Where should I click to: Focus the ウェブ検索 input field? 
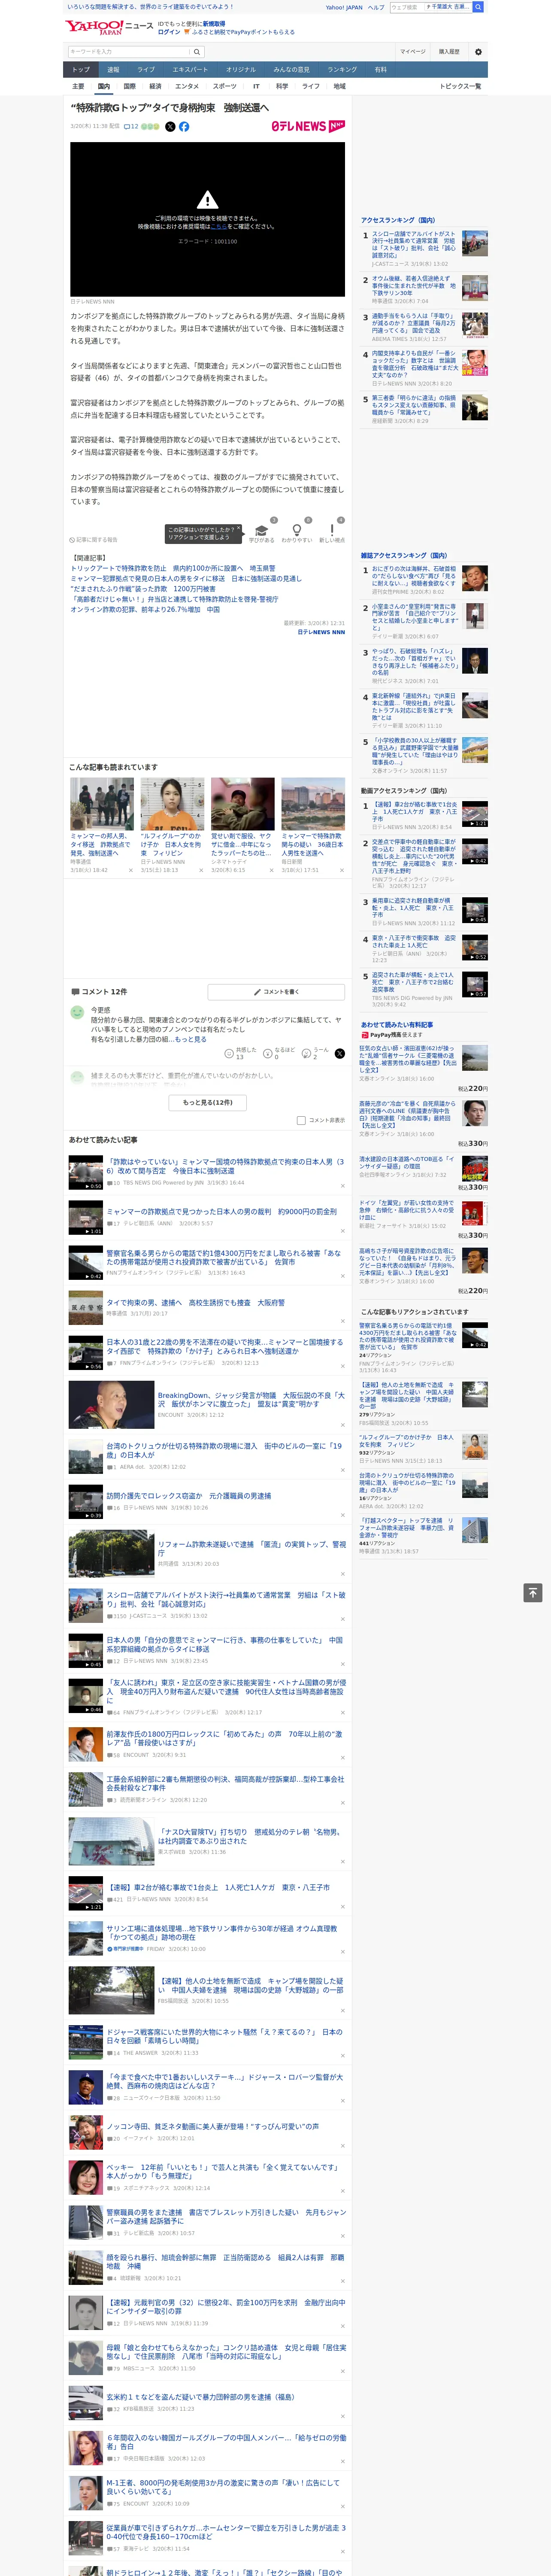point(406,7)
